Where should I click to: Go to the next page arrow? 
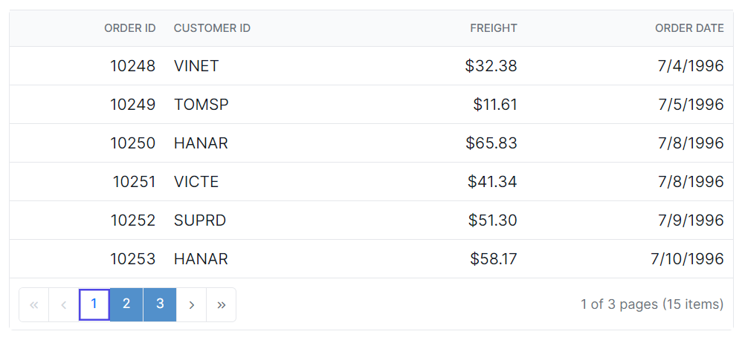tap(192, 304)
